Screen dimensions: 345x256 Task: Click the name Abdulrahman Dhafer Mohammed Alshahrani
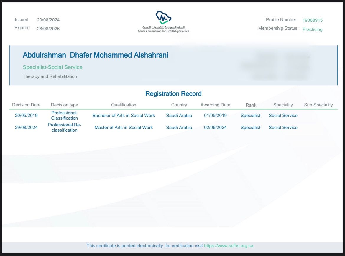(95, 55)
